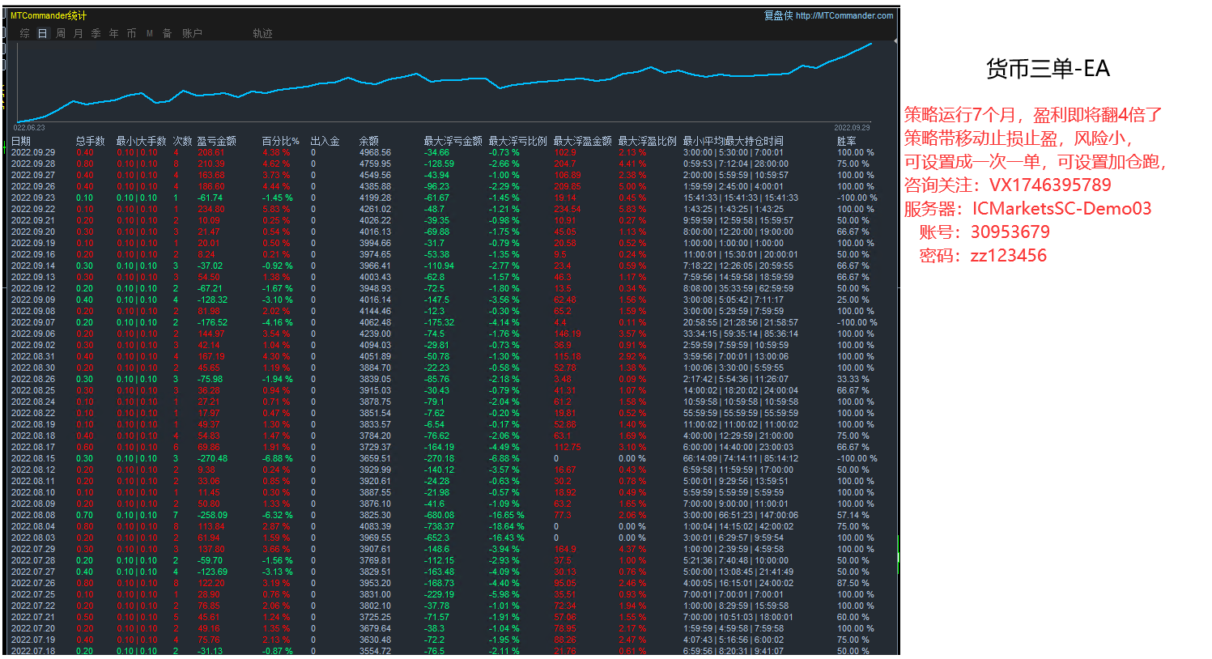Click the 总手数 column header

91,141
